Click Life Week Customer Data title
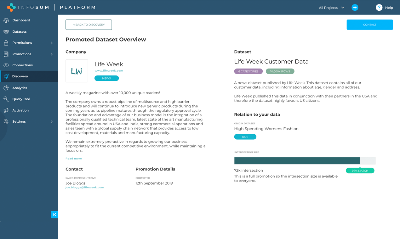The image size is (400, 239). coord(271,62)
